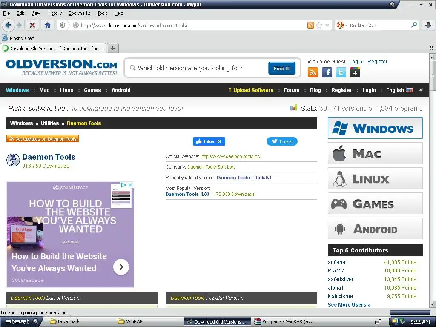The image size is (436, 327).
Task: Click the Register link beside Welcome Guest
Action: coord(377,61)
